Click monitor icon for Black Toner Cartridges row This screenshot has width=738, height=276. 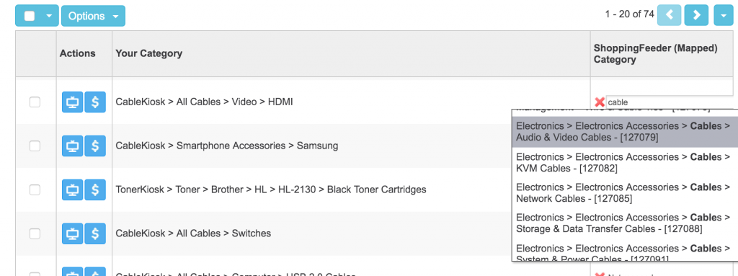(73, 190)
